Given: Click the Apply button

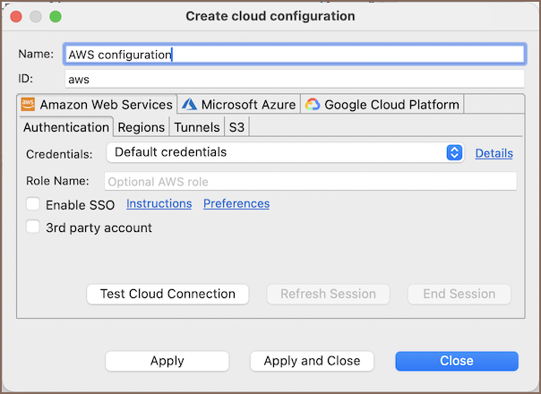Looking at the screenshot, I should point(167,361).
